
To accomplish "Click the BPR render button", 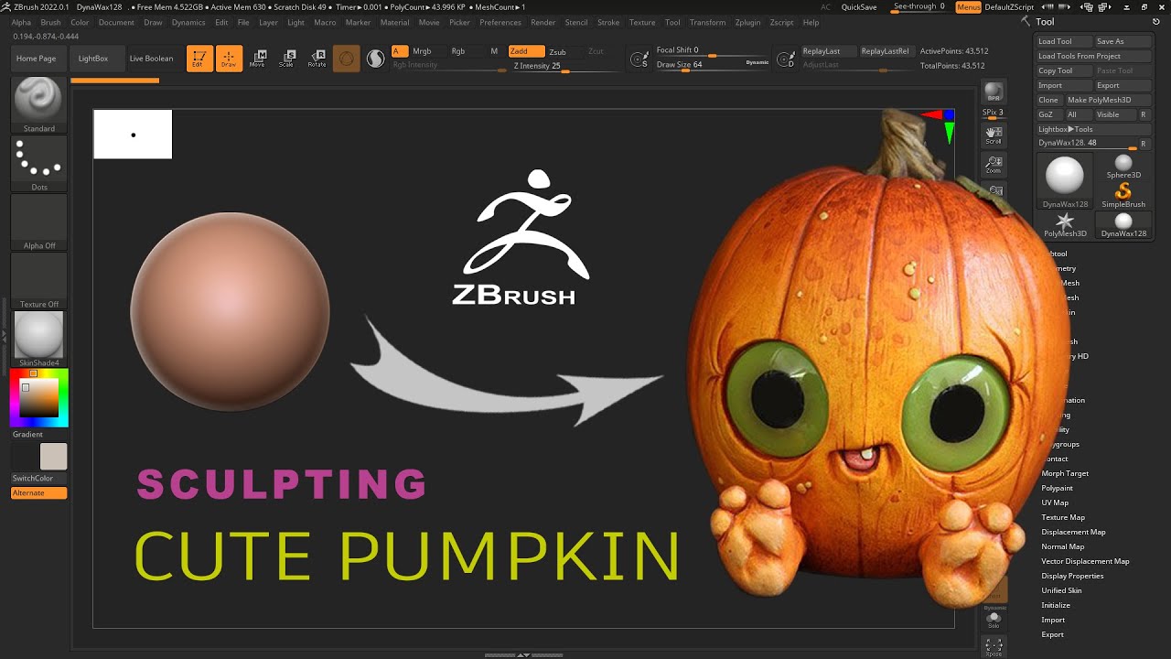I will coord(994,92).
